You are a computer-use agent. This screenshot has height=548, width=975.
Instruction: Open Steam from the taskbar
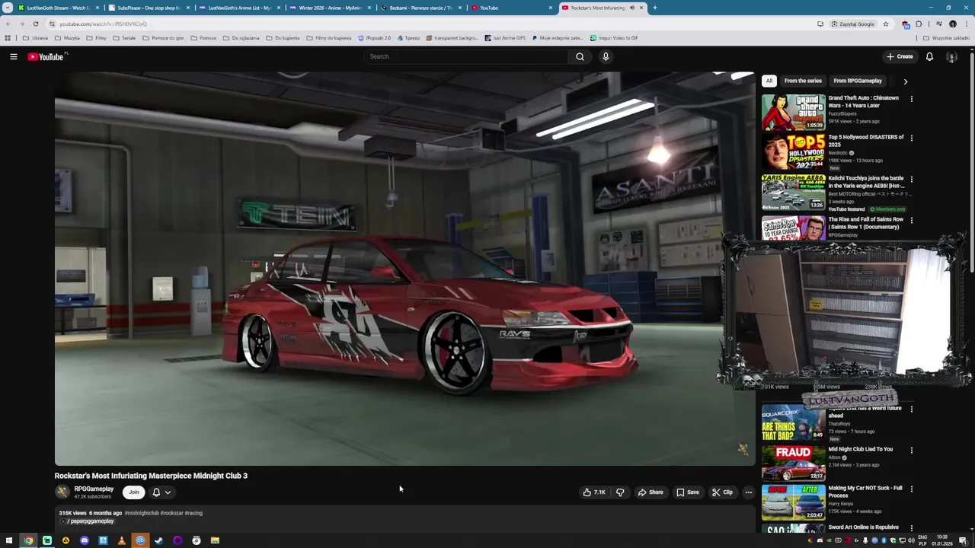pyautogui.click(x=158, y=540)
